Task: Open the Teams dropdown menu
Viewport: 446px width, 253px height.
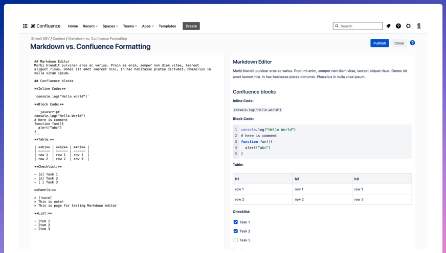Action: 130,26
